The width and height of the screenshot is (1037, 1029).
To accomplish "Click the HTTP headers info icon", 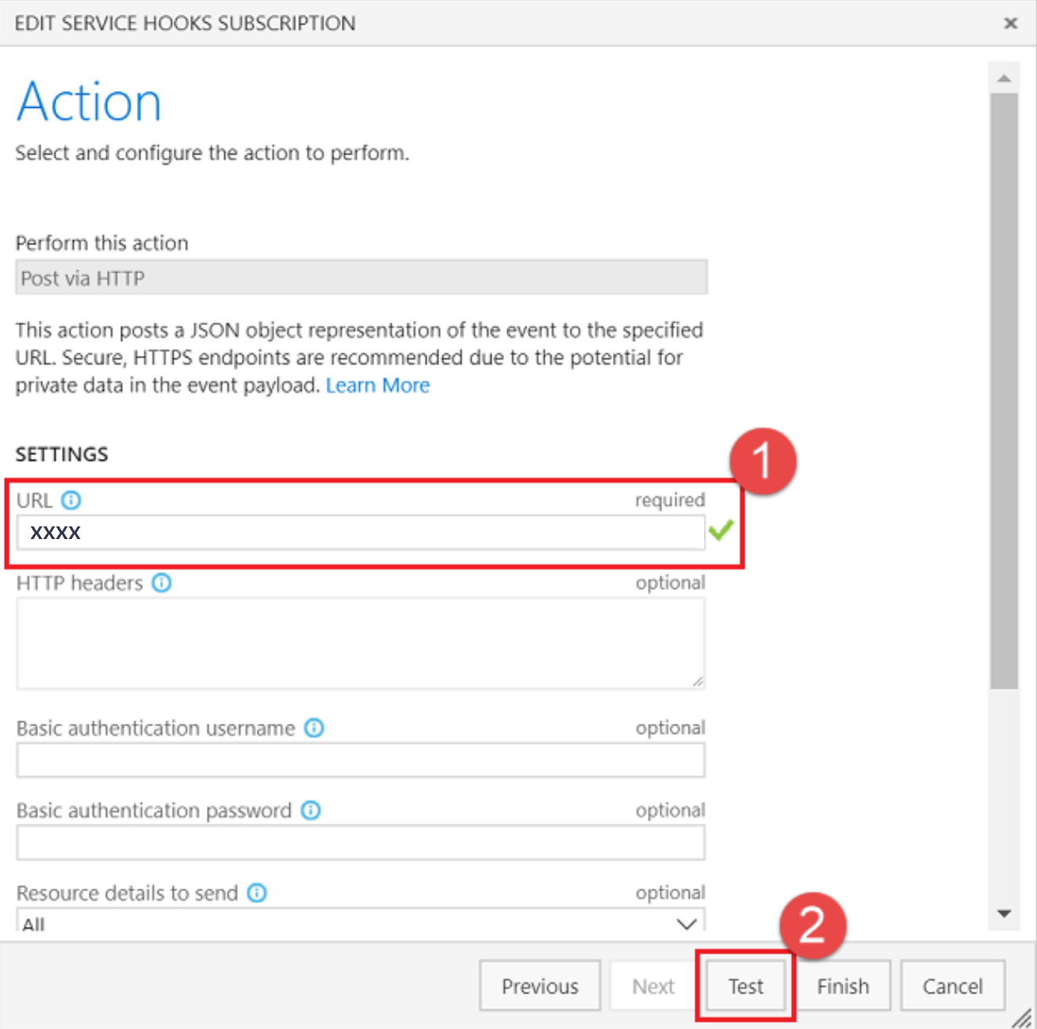I will coord(163,583).
